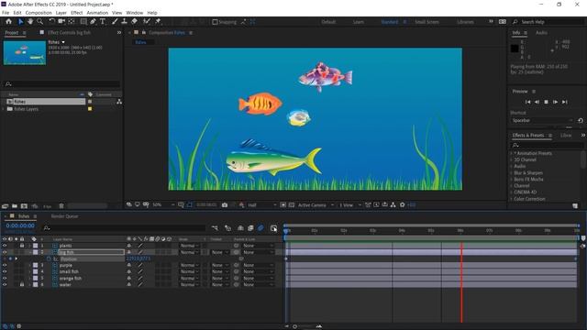This screenshot has height=330, width=587.
Task: Take a snapshot with the camera icon
Action: click(224, 205)
